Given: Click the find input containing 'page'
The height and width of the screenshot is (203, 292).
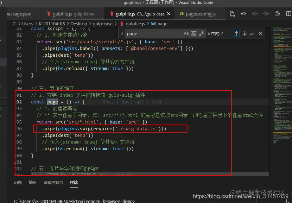Looking at the screenshot, I should click(x=154, y=33).
